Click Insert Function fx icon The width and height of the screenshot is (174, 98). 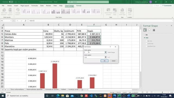click(x=26, y=21)
